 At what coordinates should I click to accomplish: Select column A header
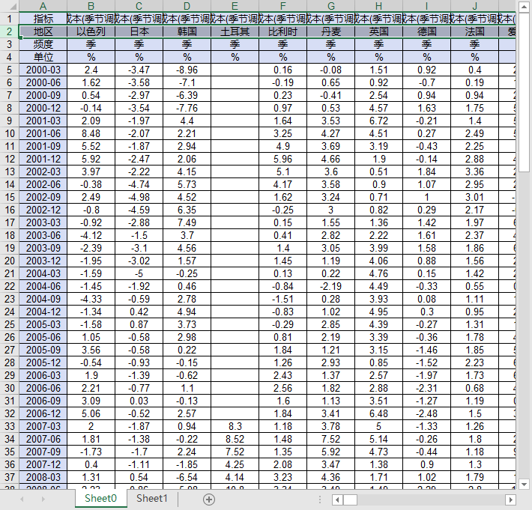43,6
